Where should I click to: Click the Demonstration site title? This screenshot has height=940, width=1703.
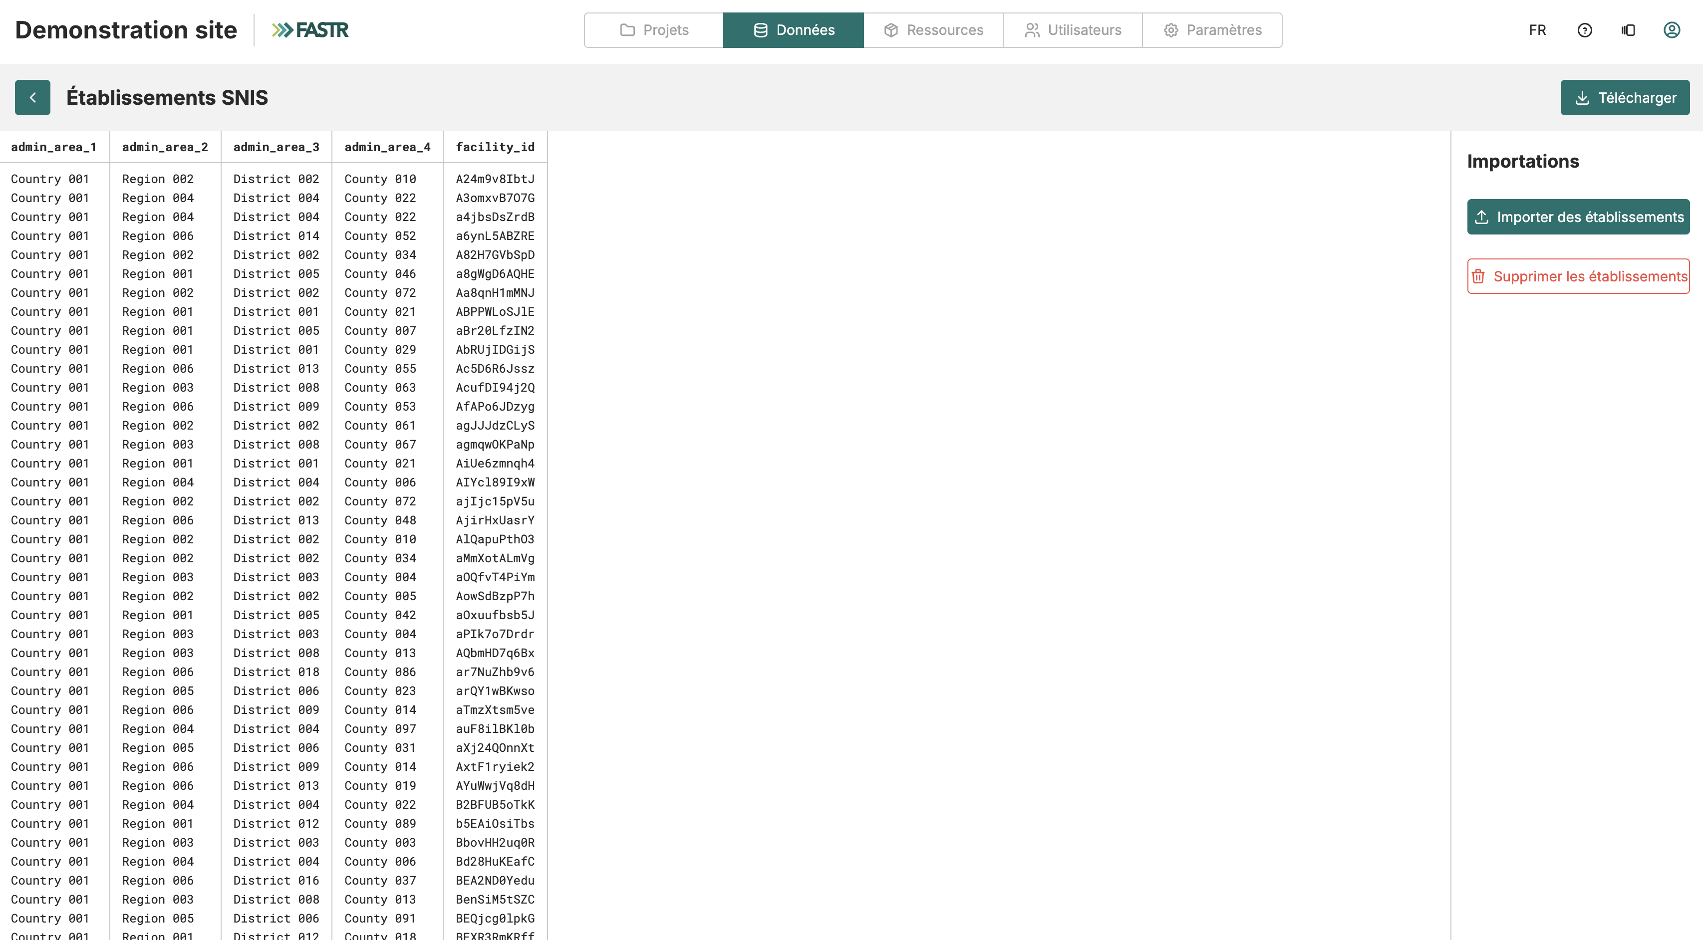point(126,30)
